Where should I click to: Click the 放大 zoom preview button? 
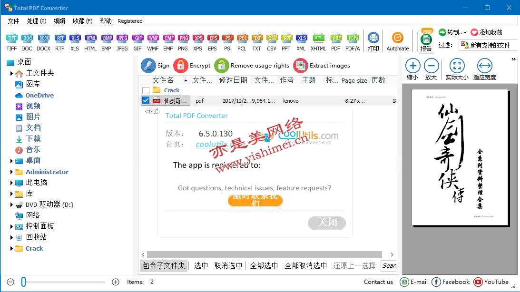431,69
